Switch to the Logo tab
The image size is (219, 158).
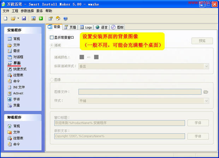click(x=86, y=28)
